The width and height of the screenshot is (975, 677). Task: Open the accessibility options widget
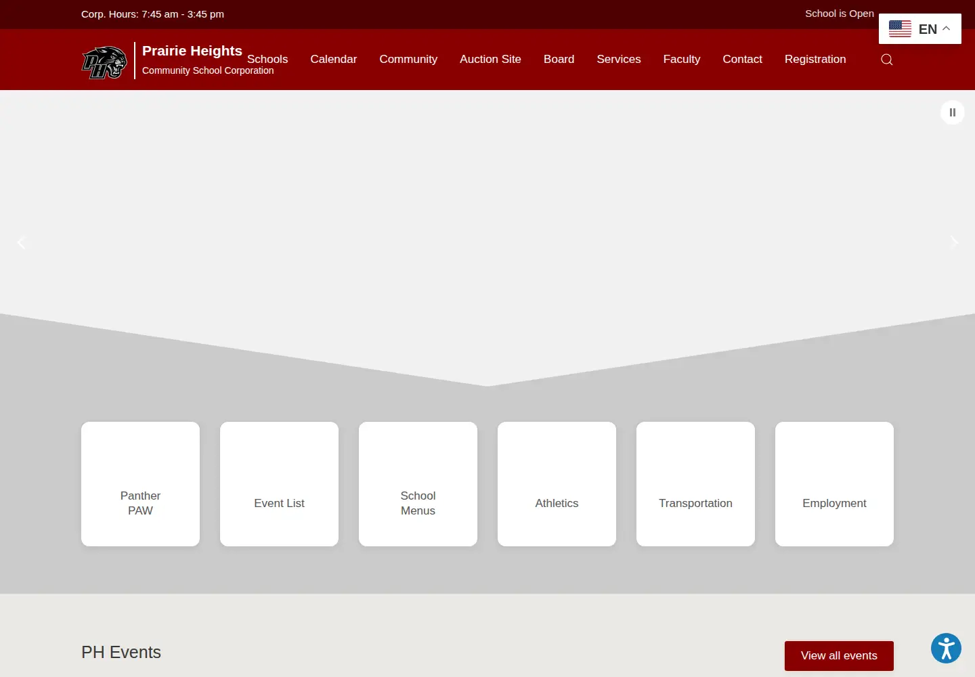[947, 648]
